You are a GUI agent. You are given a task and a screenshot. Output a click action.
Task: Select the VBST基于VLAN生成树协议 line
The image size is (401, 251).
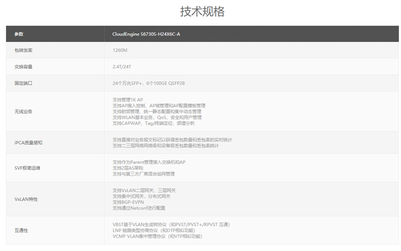(171, 224)
